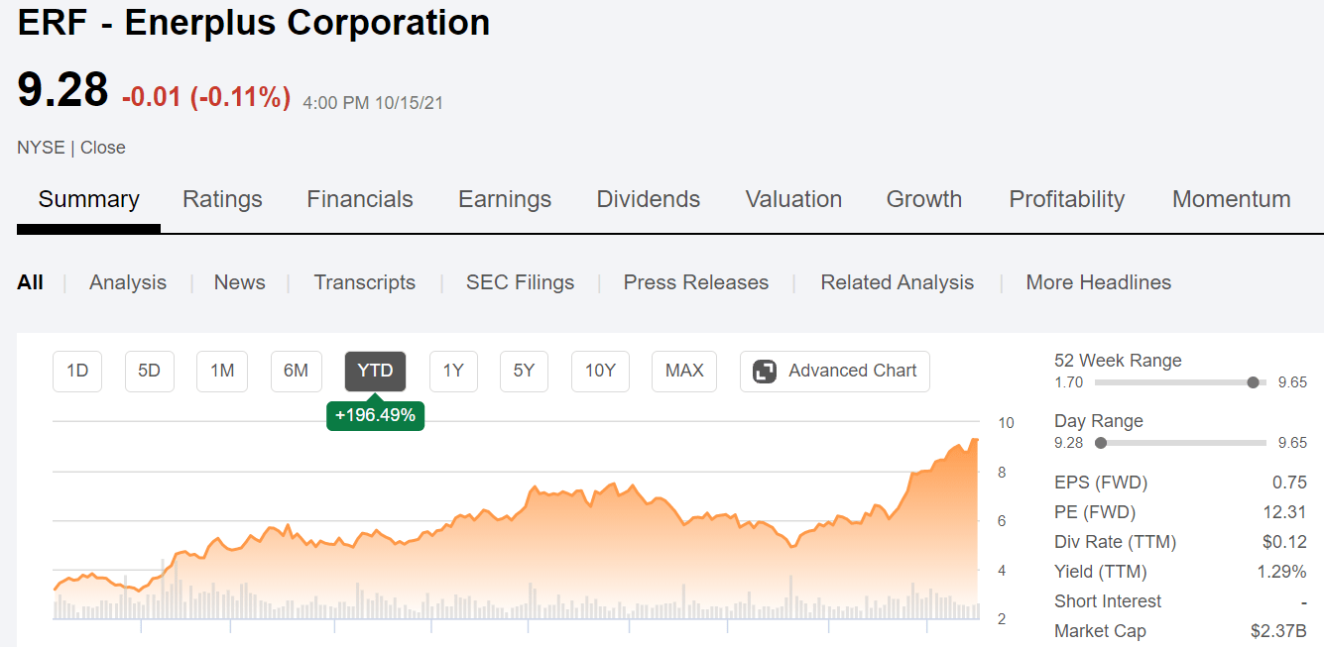Open the Ratings tab
1324x647 pixels.
click(x=222, y=199)
